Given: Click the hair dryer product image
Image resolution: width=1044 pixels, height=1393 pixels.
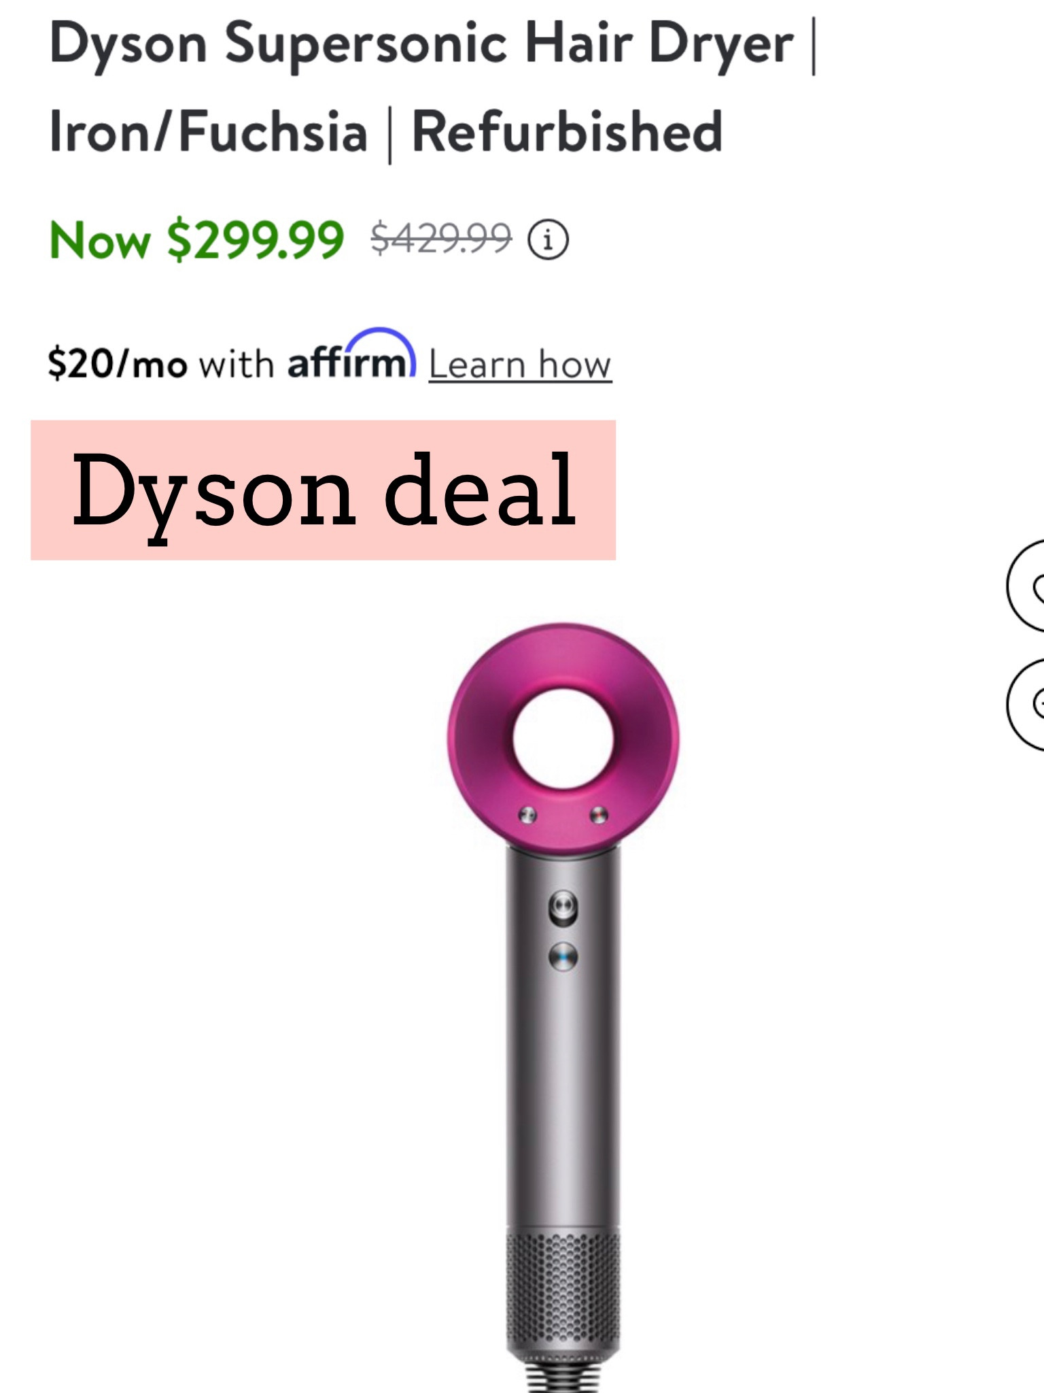Looking at the screenshot, I should click(x=564, y=986).
